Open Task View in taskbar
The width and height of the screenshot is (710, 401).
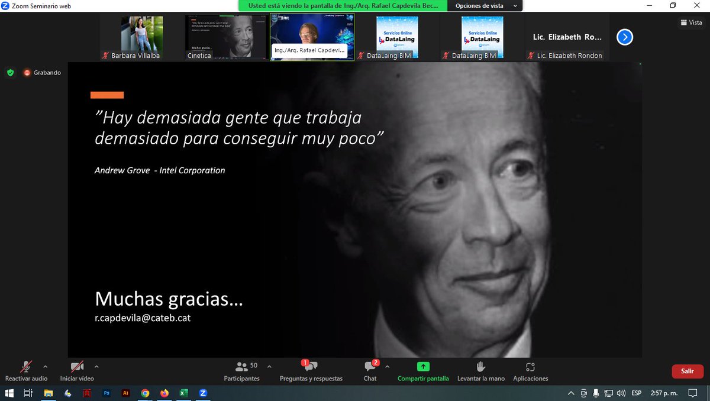pos(28,393)
